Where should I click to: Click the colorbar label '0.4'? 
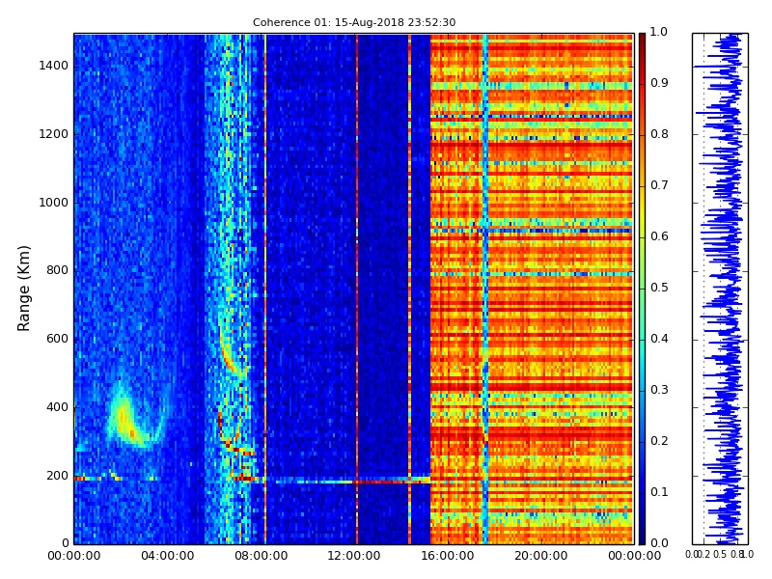(659, 339)
